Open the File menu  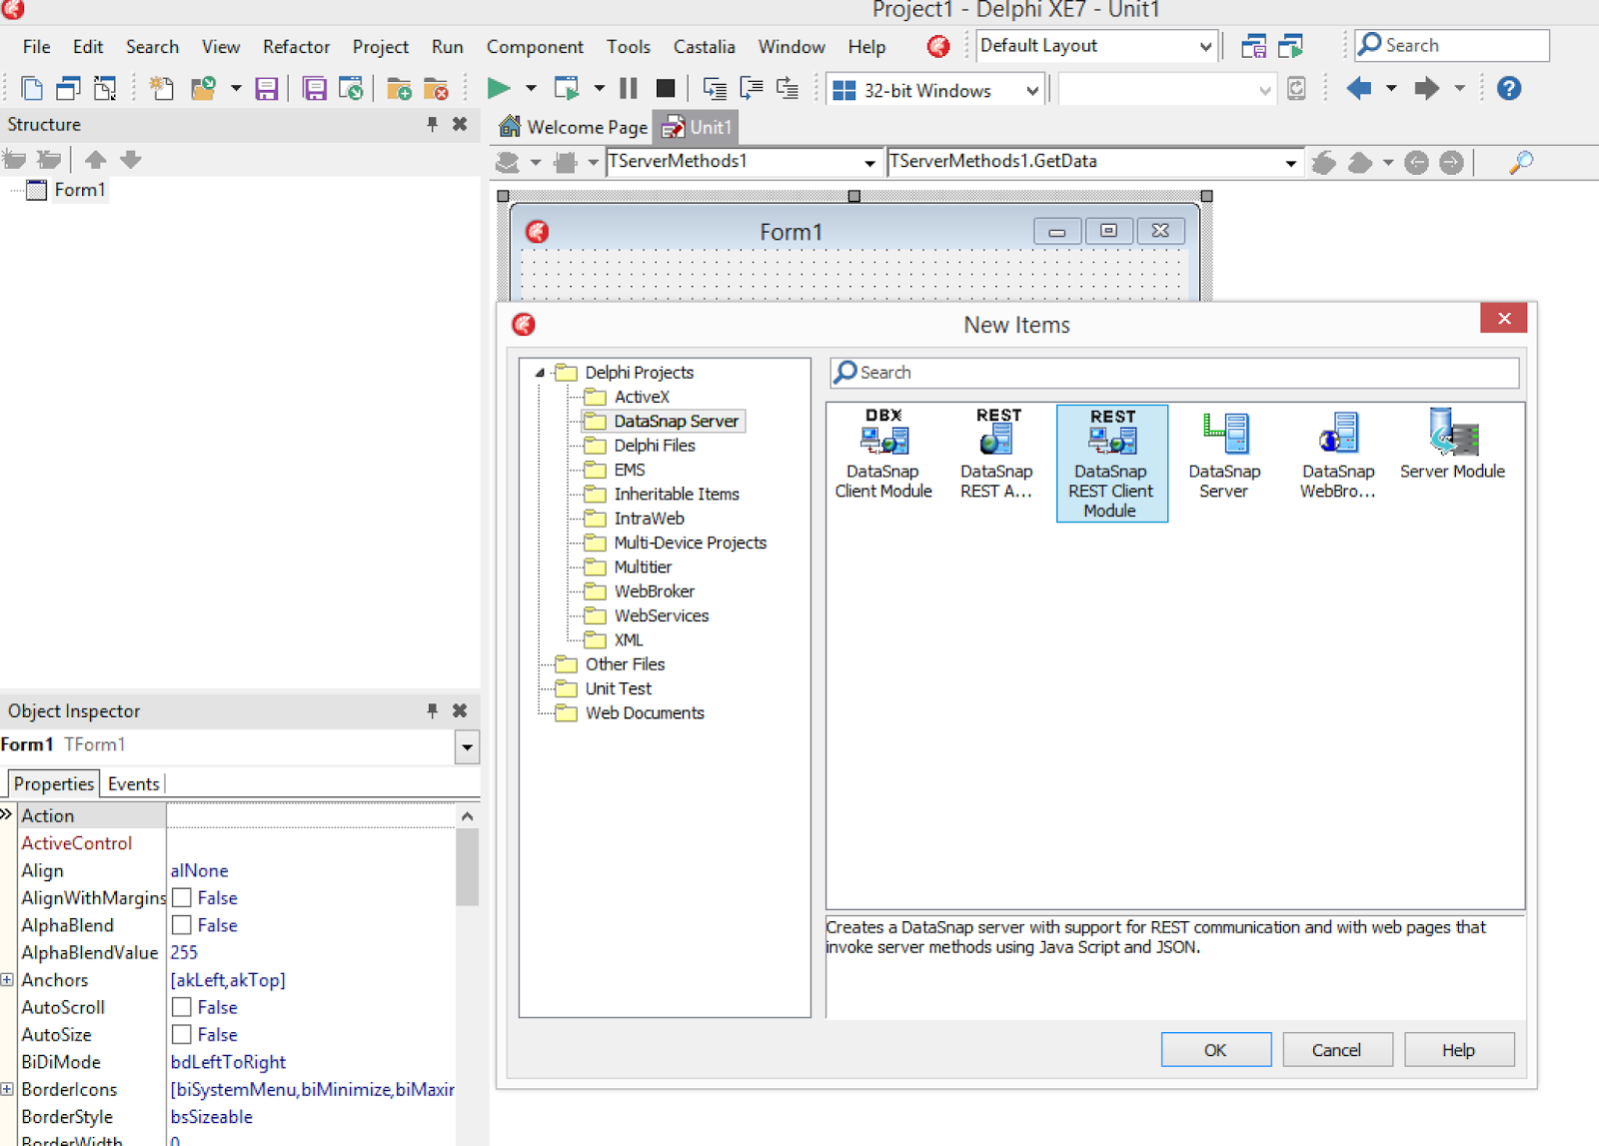point(36,47)
